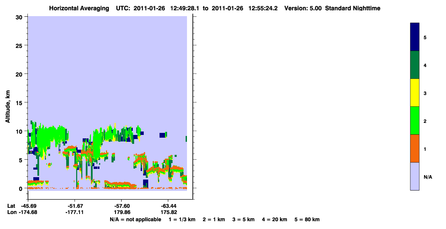The width and height of the screenshot is (446, 229).
Task: Click the 'Lat' row label
Action: (11, 206)
